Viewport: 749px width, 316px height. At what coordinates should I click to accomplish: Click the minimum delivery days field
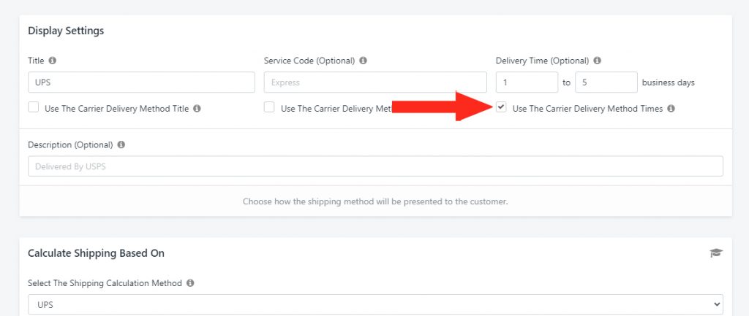coord(527,82)
